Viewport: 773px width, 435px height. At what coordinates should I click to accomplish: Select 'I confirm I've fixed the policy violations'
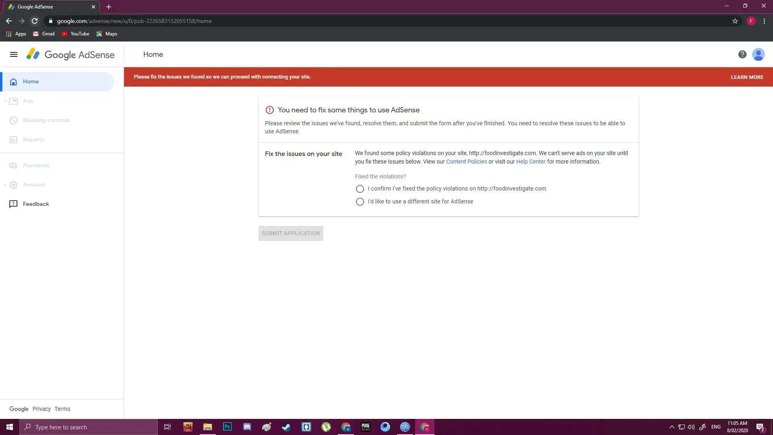[360, 189]
